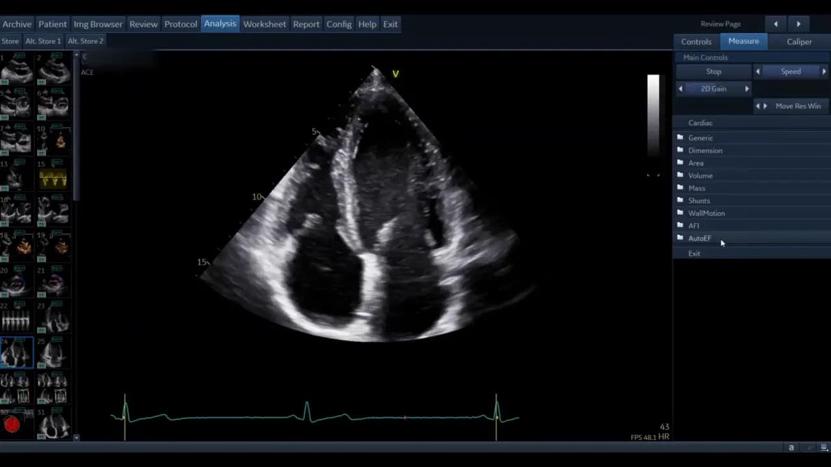Screen dimensions: 831x467
Task: Open the AFI measurement folder
Action: tap(693, 226)
